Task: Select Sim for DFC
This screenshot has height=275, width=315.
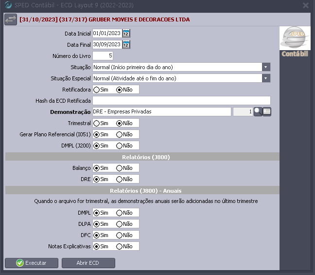Action: (x=101, y=235)
